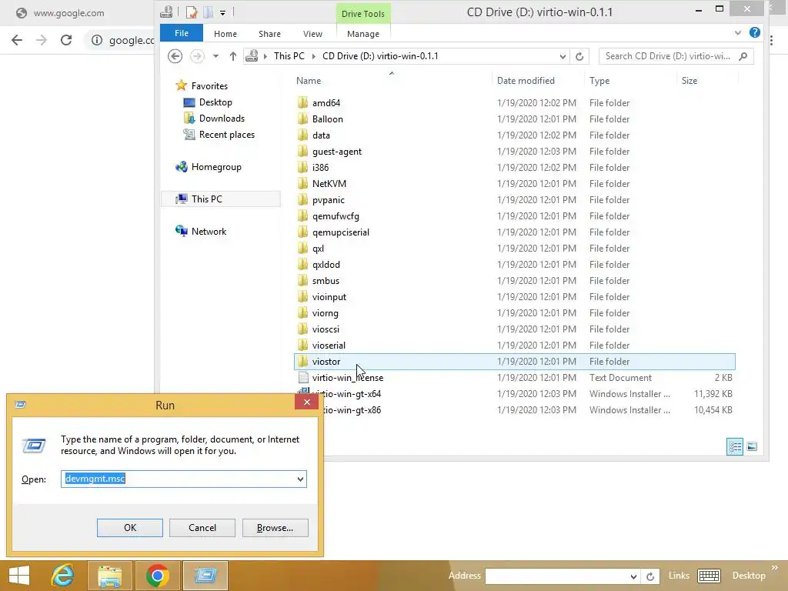
Task: Open Customize Quick Access Toolbar dropdown
Action: 222,12
